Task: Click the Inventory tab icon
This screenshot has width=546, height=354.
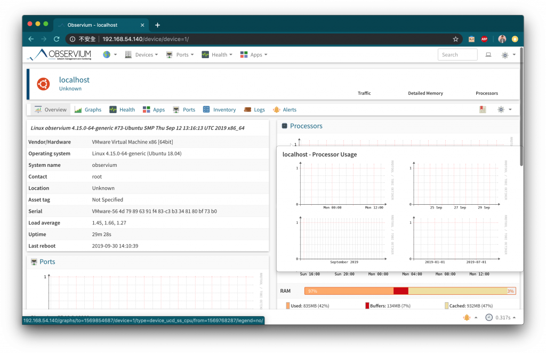Action: (206, 109)
